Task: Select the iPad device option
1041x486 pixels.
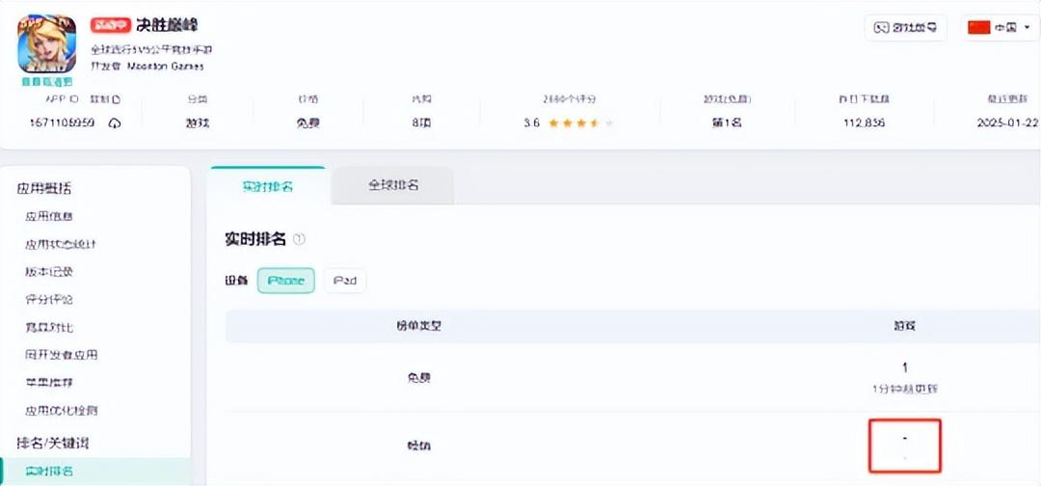Action: (345, 281)
